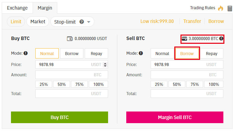Choose the Market order type
Image resolution: width=234 pixels, height=131 pixels.
(38, 22)
